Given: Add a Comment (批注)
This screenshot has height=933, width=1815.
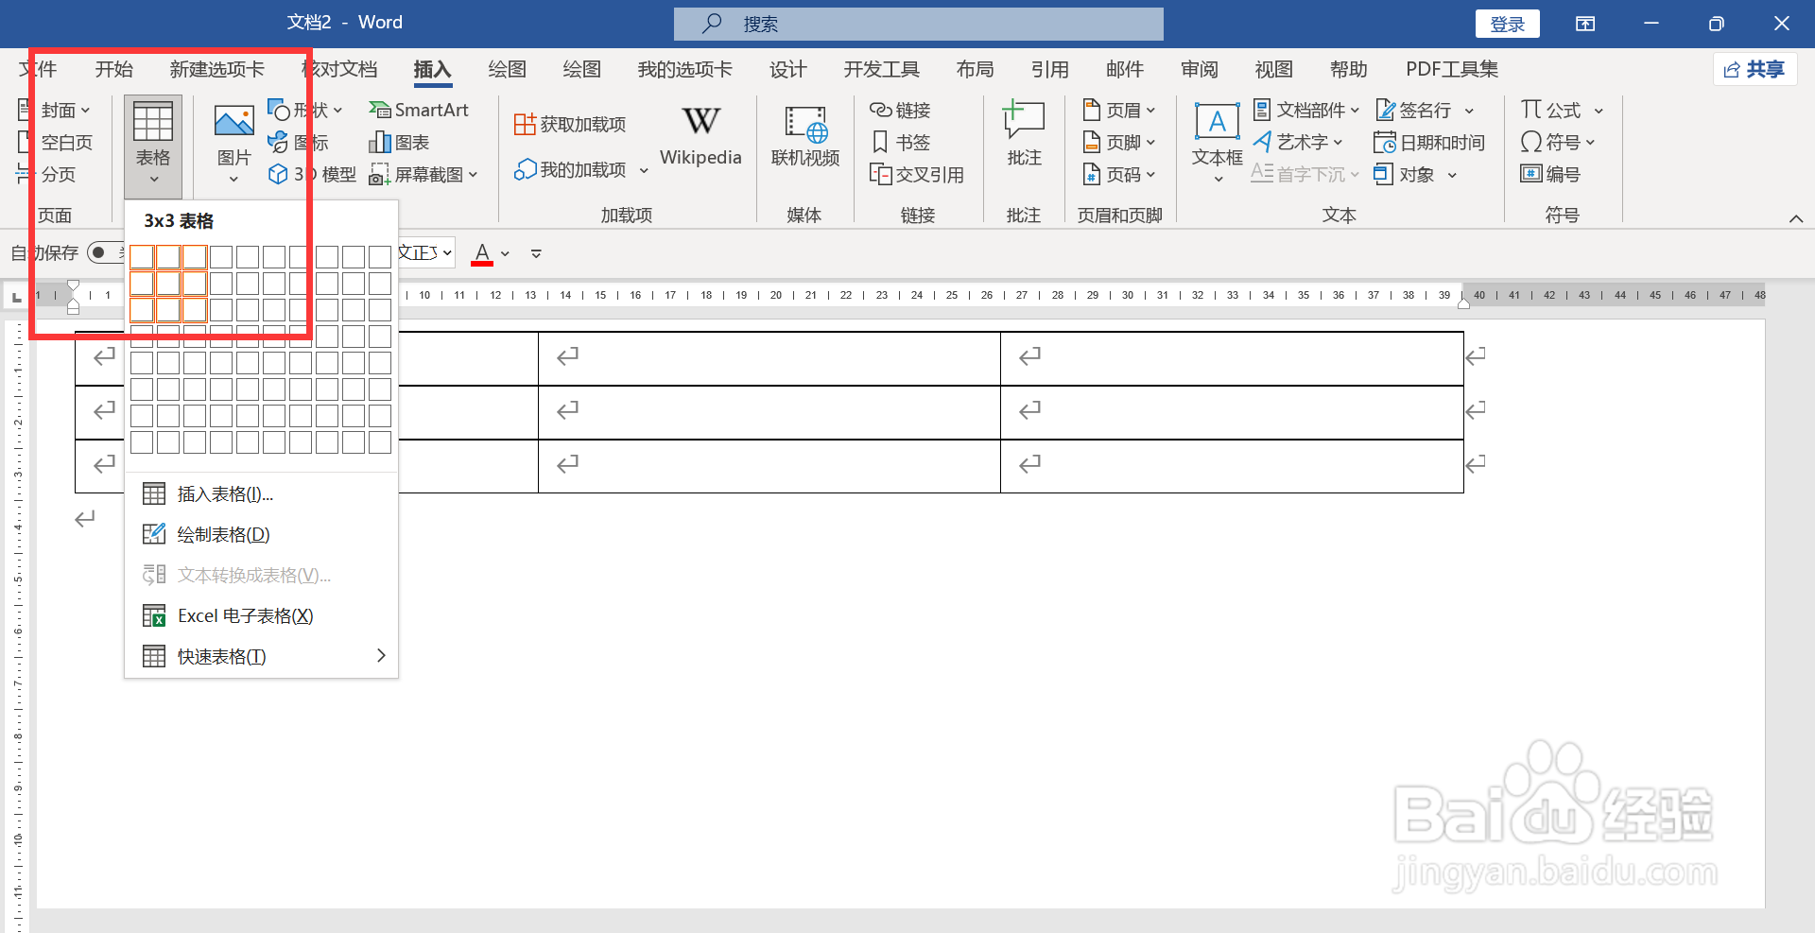Looking at the screenshot, I should [1024, 134].
